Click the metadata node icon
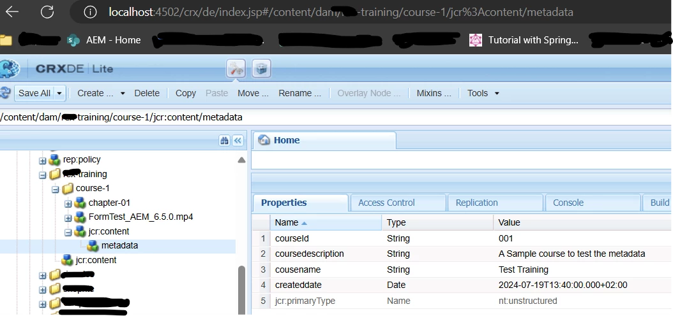Viewport: 673px width, 316px height. 93,246
